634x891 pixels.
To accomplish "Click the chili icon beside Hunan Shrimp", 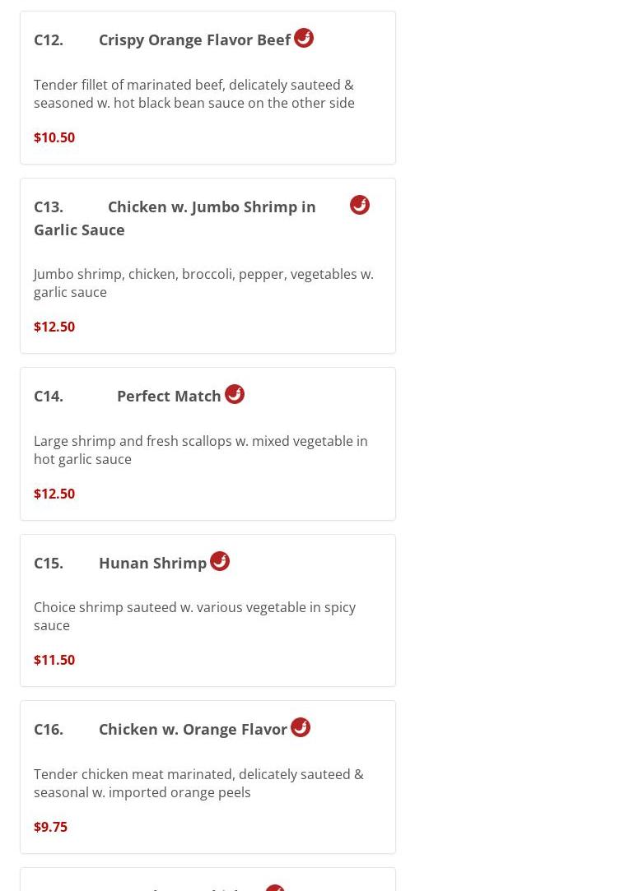I will click(220, 561).
